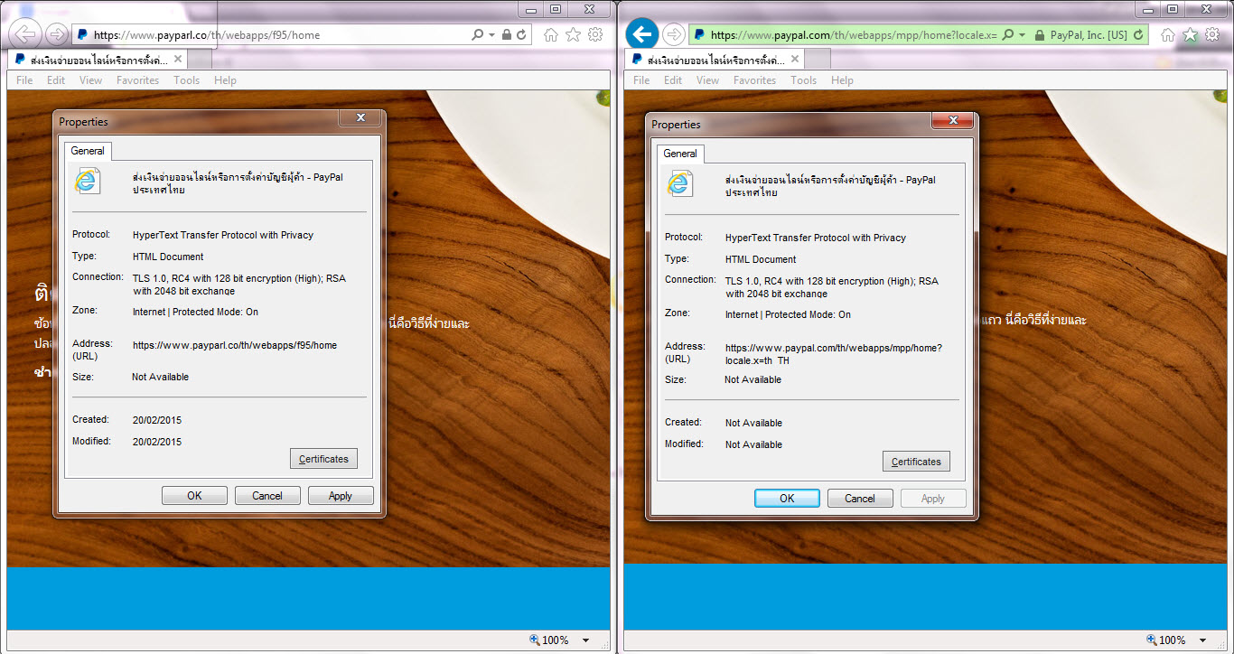Viewport: 1234px width, 654px height.
Task: Open the File menu in left window
Action: click(x=24, y=80)
